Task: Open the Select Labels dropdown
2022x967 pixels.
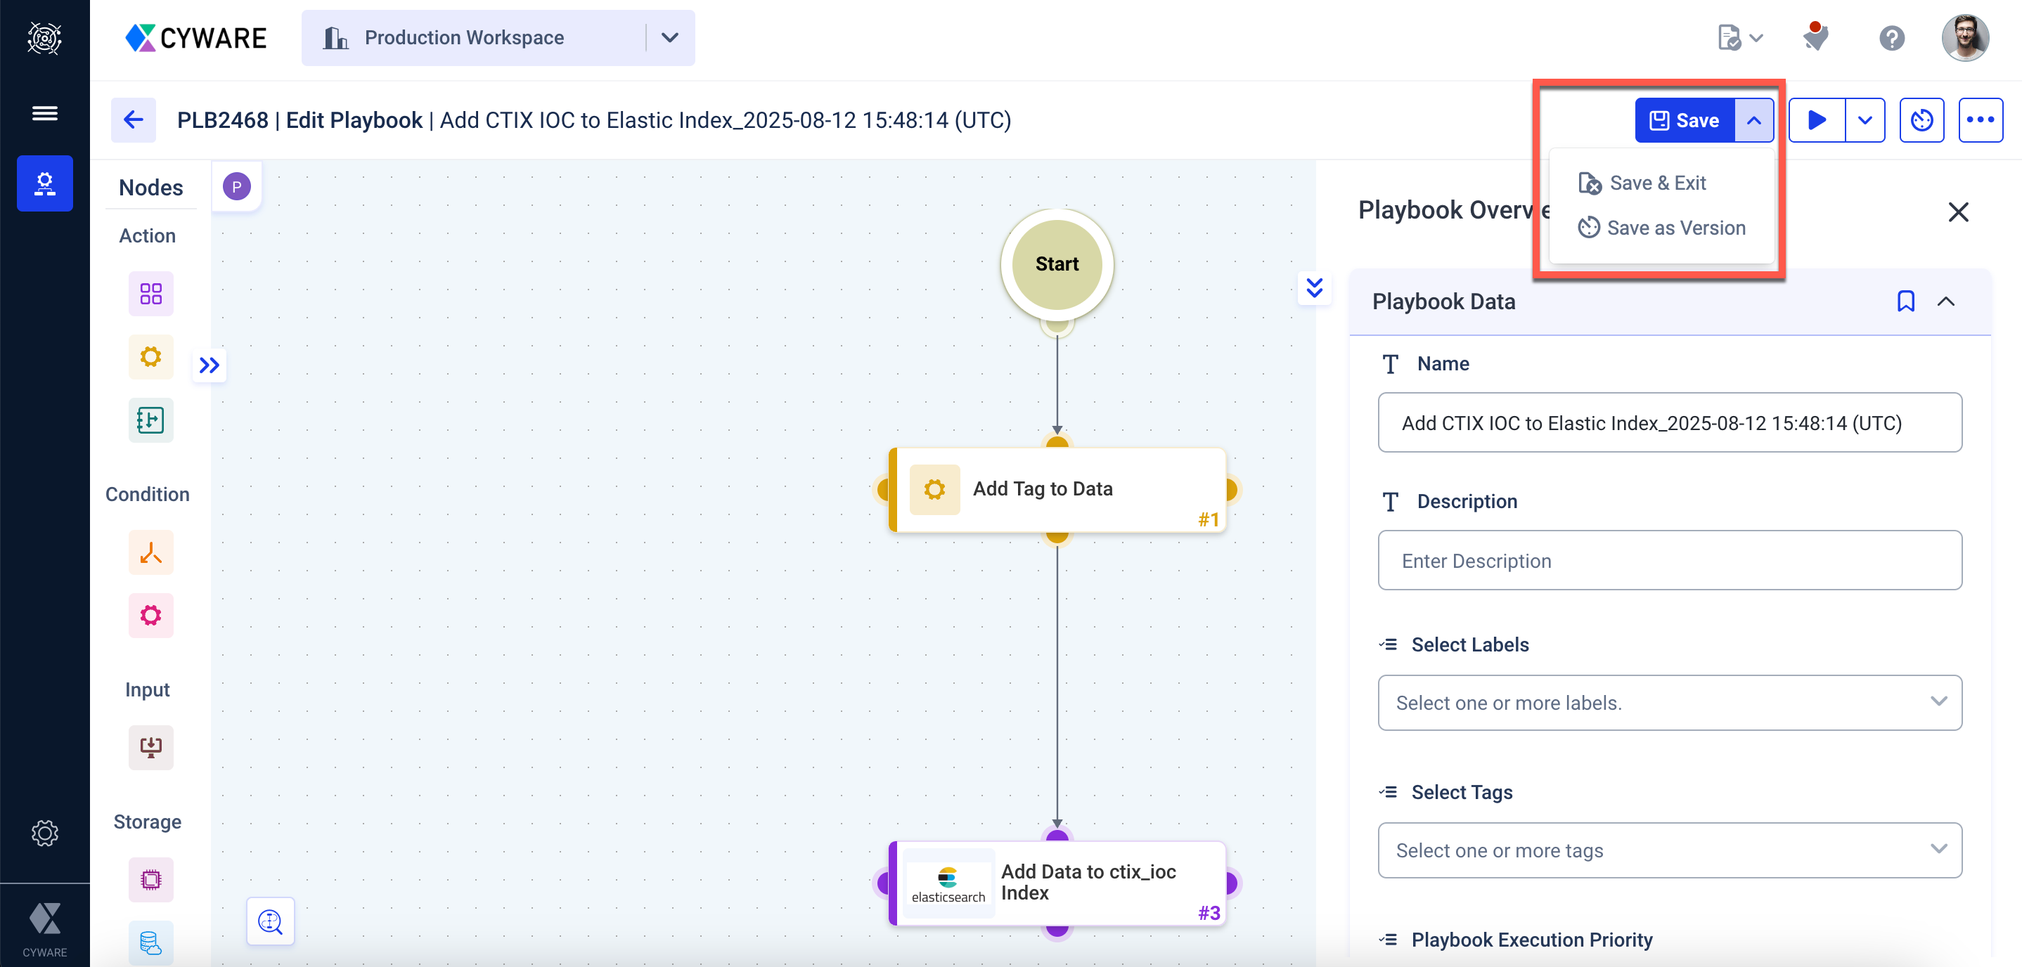Action: tap(1669, 703)
